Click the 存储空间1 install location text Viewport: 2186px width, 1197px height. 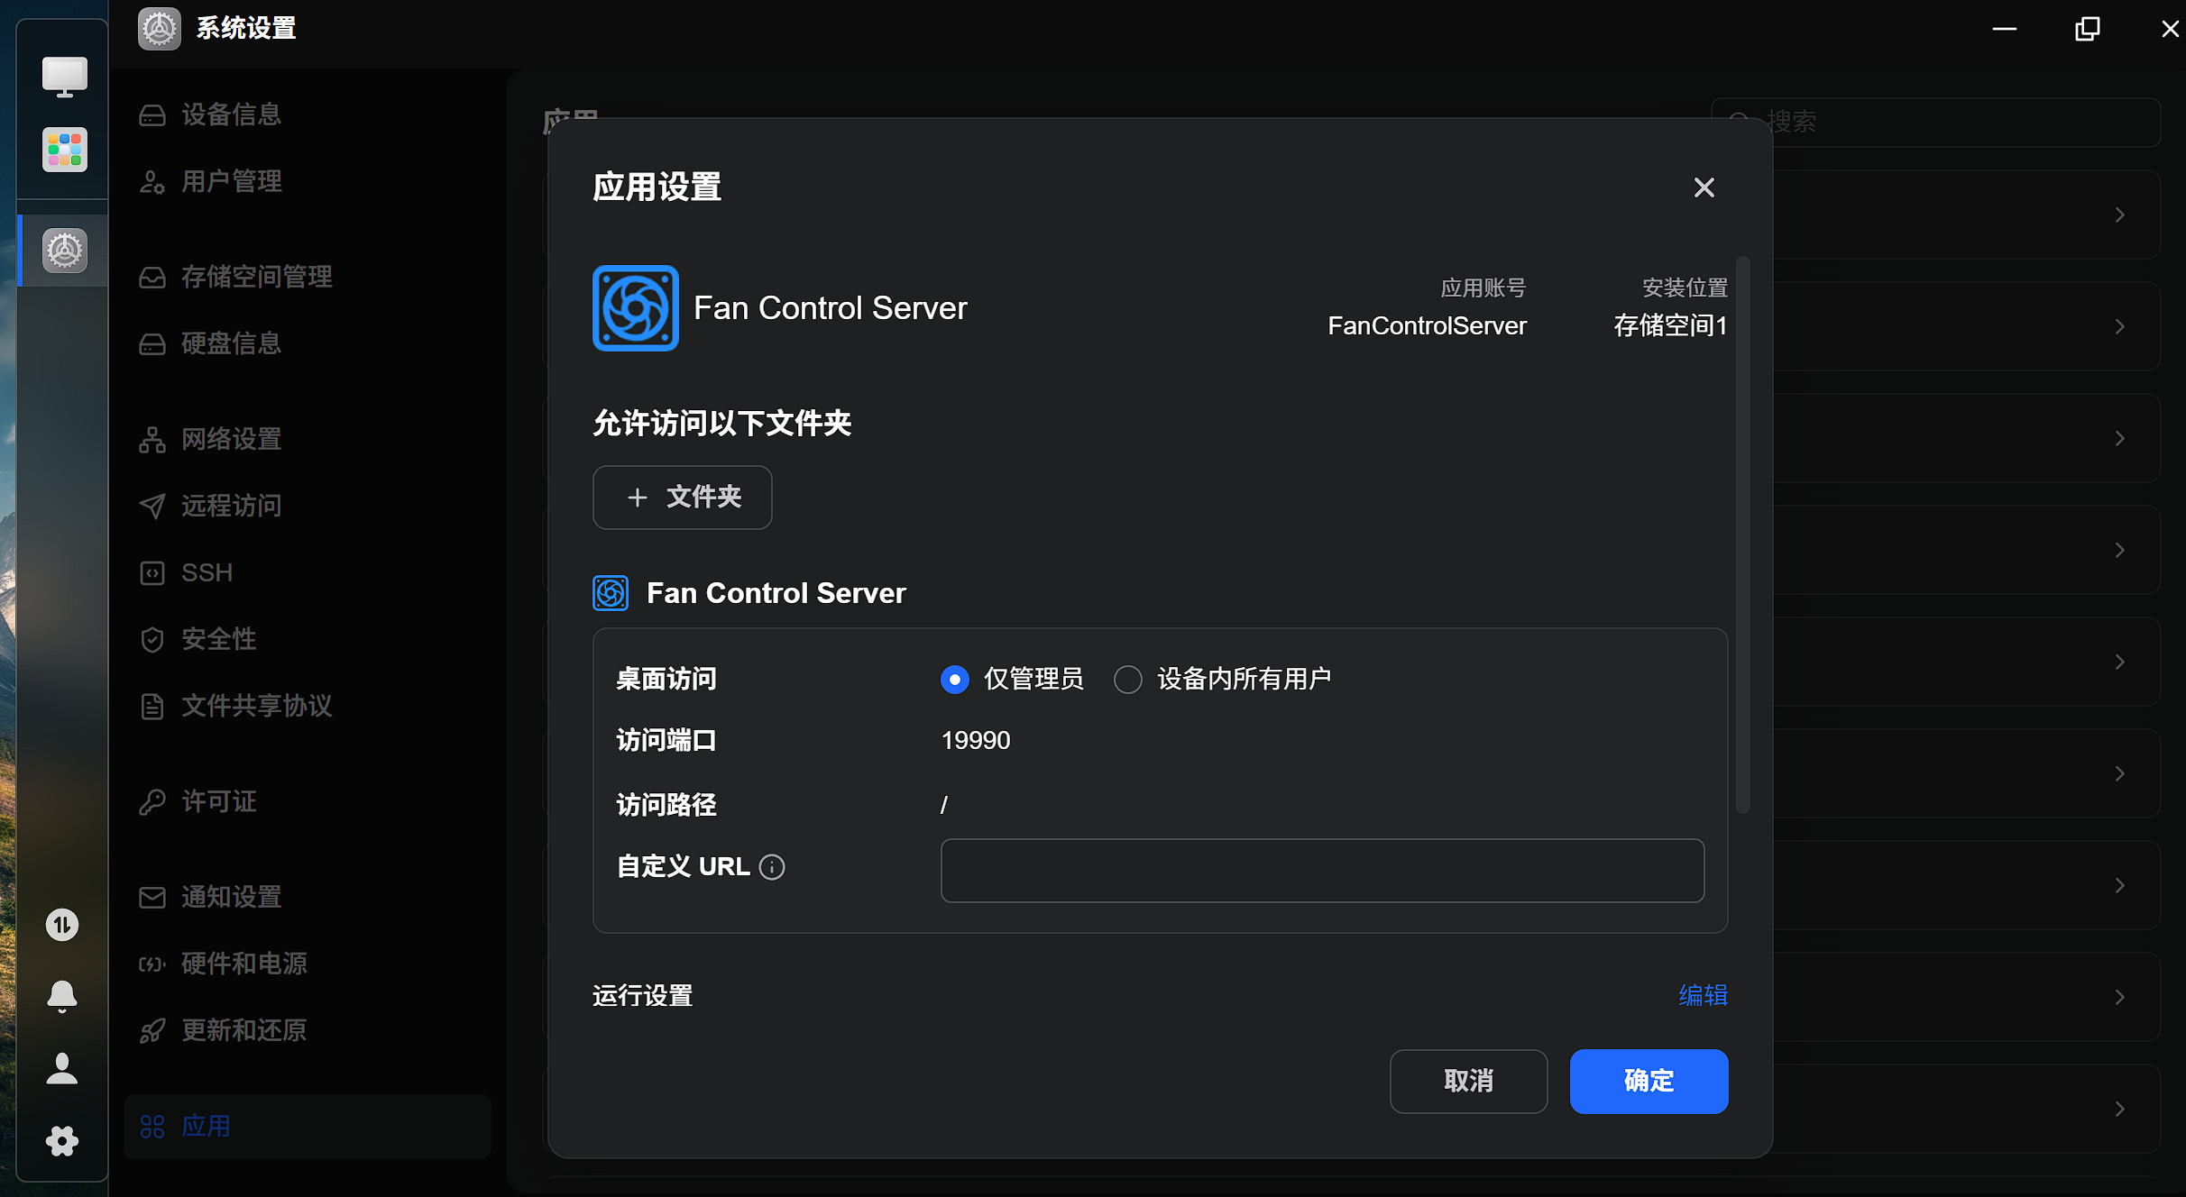[x=1671, y=326]
